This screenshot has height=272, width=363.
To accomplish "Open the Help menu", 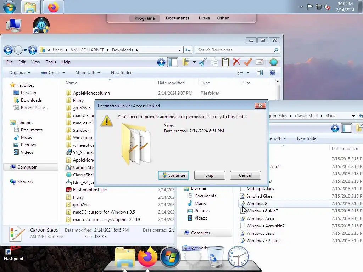I will point(66,62).
